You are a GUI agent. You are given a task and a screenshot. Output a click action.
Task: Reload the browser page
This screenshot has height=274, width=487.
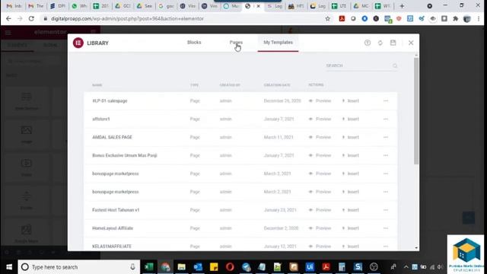click(31, 18)
